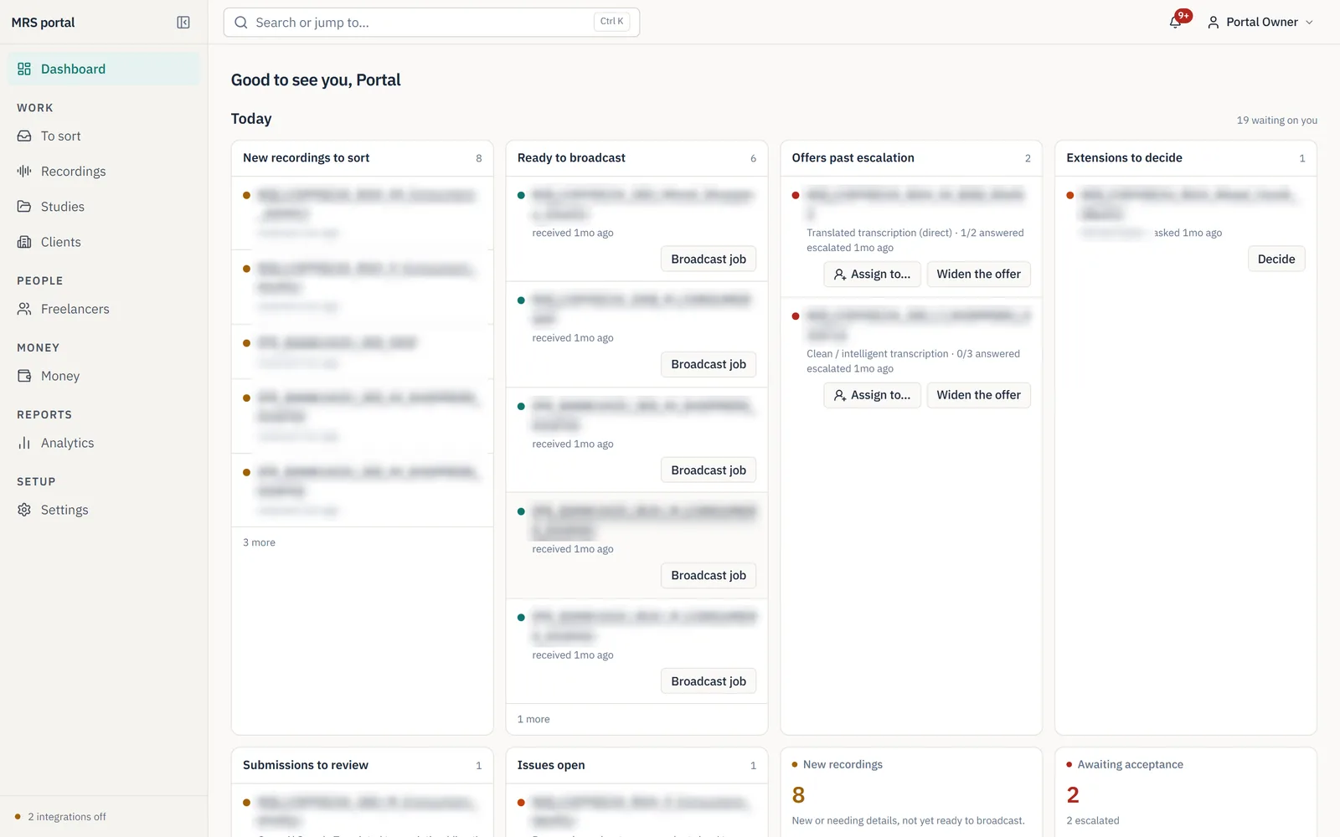Image resolution: width=1340 pixels, height=837 pixels.
Task: Open the notifications bell
Action: click(1176, 23)
